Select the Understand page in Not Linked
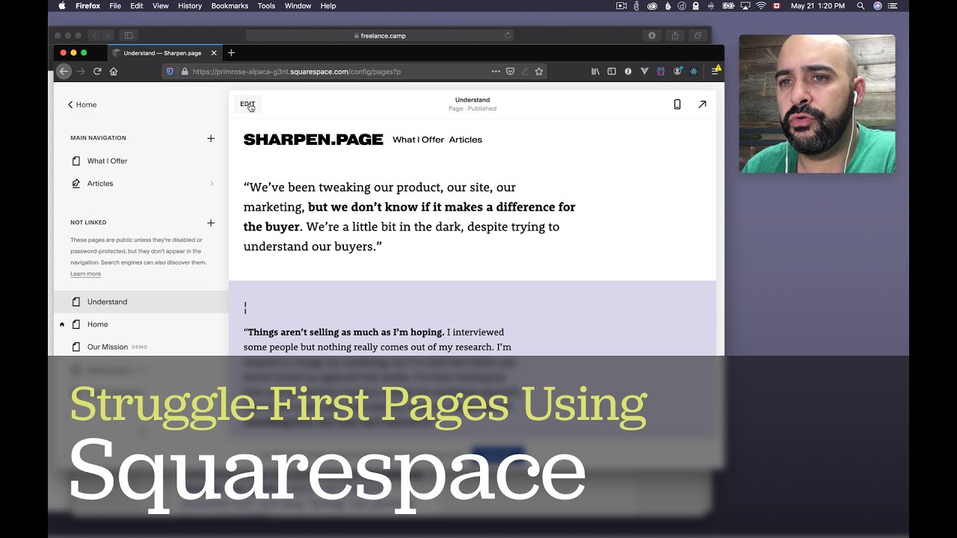Screen dimensions: 957x538 pyautogui.click(x=141, y=302)
